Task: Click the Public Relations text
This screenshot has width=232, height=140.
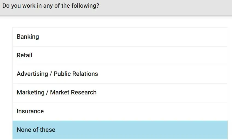Action: (x=76, y=74)
